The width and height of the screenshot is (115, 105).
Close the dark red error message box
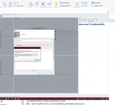(x=39, y=48)
